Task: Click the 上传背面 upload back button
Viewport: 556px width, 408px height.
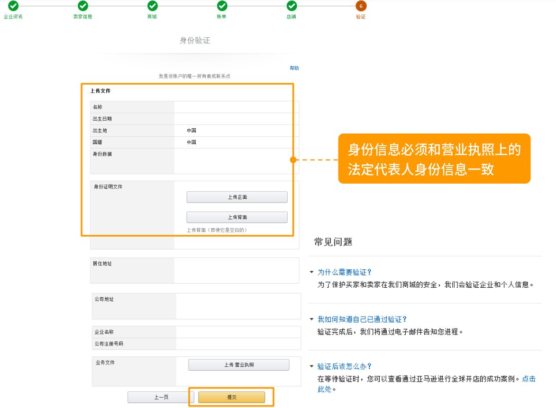Action: click(238, 217)
